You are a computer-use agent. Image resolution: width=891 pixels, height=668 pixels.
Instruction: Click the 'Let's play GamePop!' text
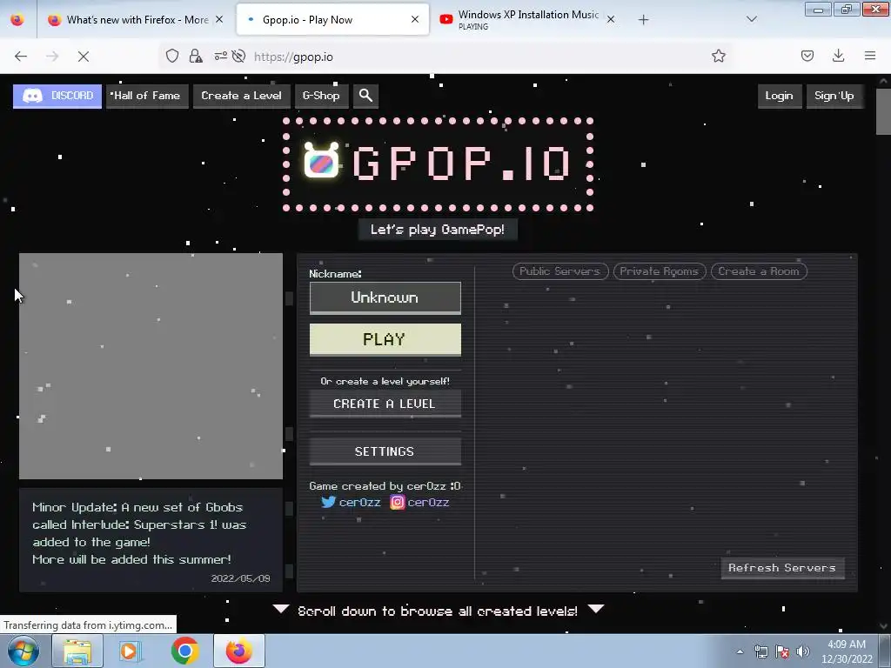coord(438,230)
